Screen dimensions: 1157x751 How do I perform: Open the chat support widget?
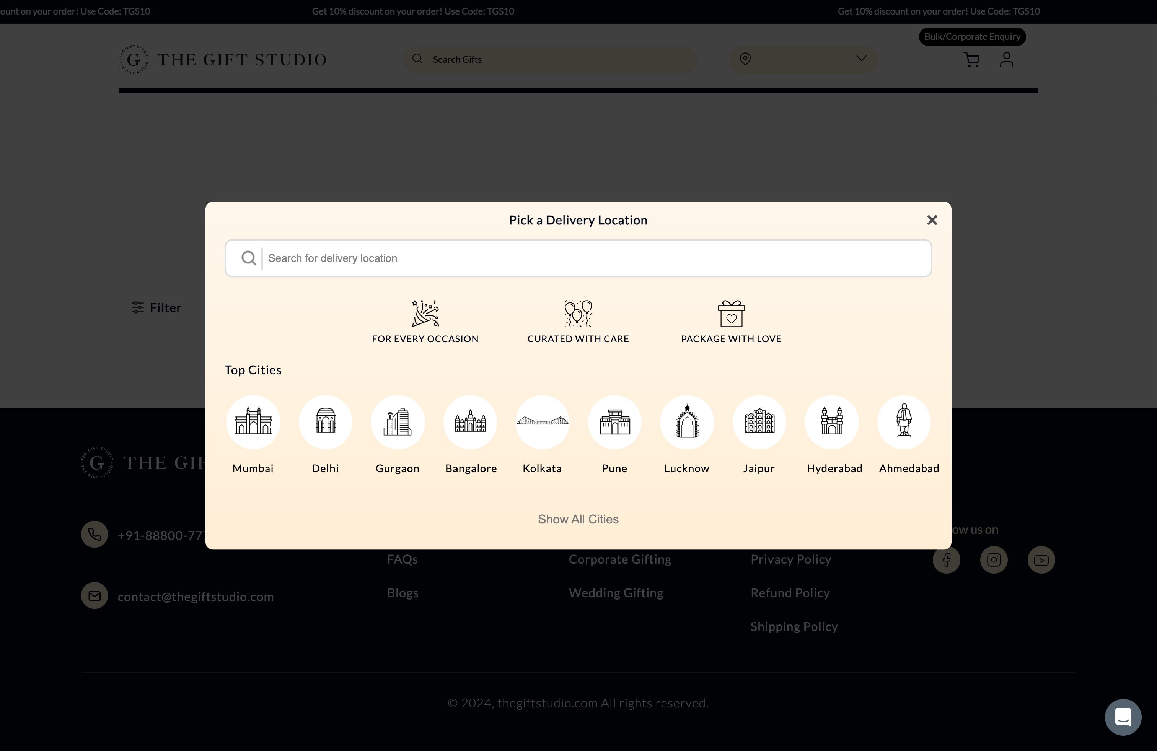[1123, 717]
